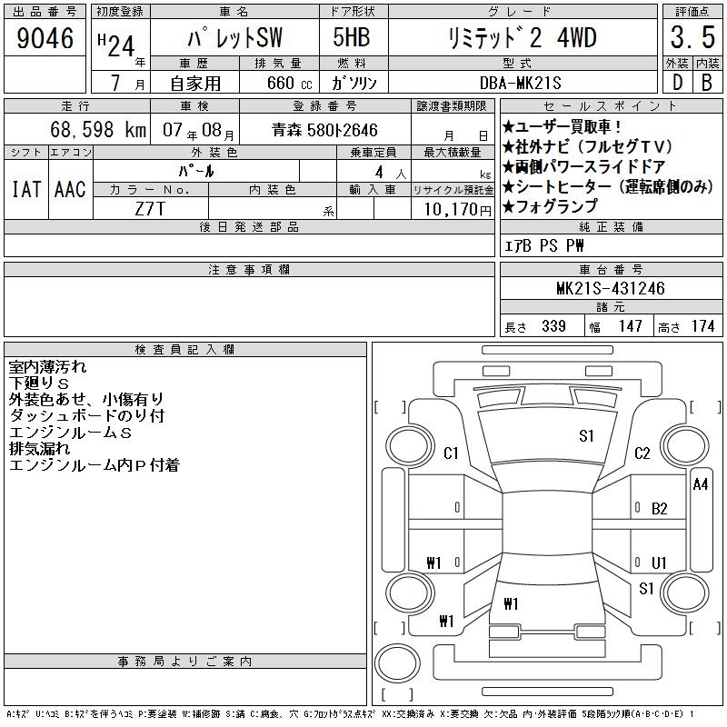Click the model code DBA-MK21S

pos(520,83)
